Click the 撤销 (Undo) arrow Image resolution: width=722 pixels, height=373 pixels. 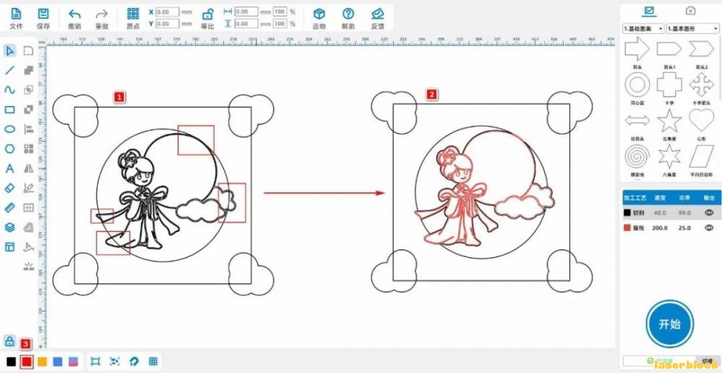(74, 14)
